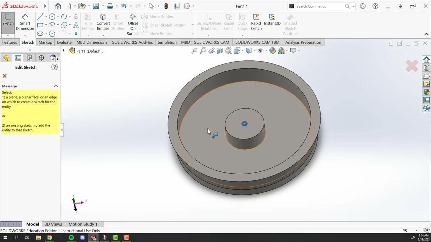Image resolution: width=431 pixels, height=242 pixels.
Task: Select the Line sketch tool
Action: (x=40, y=16)
